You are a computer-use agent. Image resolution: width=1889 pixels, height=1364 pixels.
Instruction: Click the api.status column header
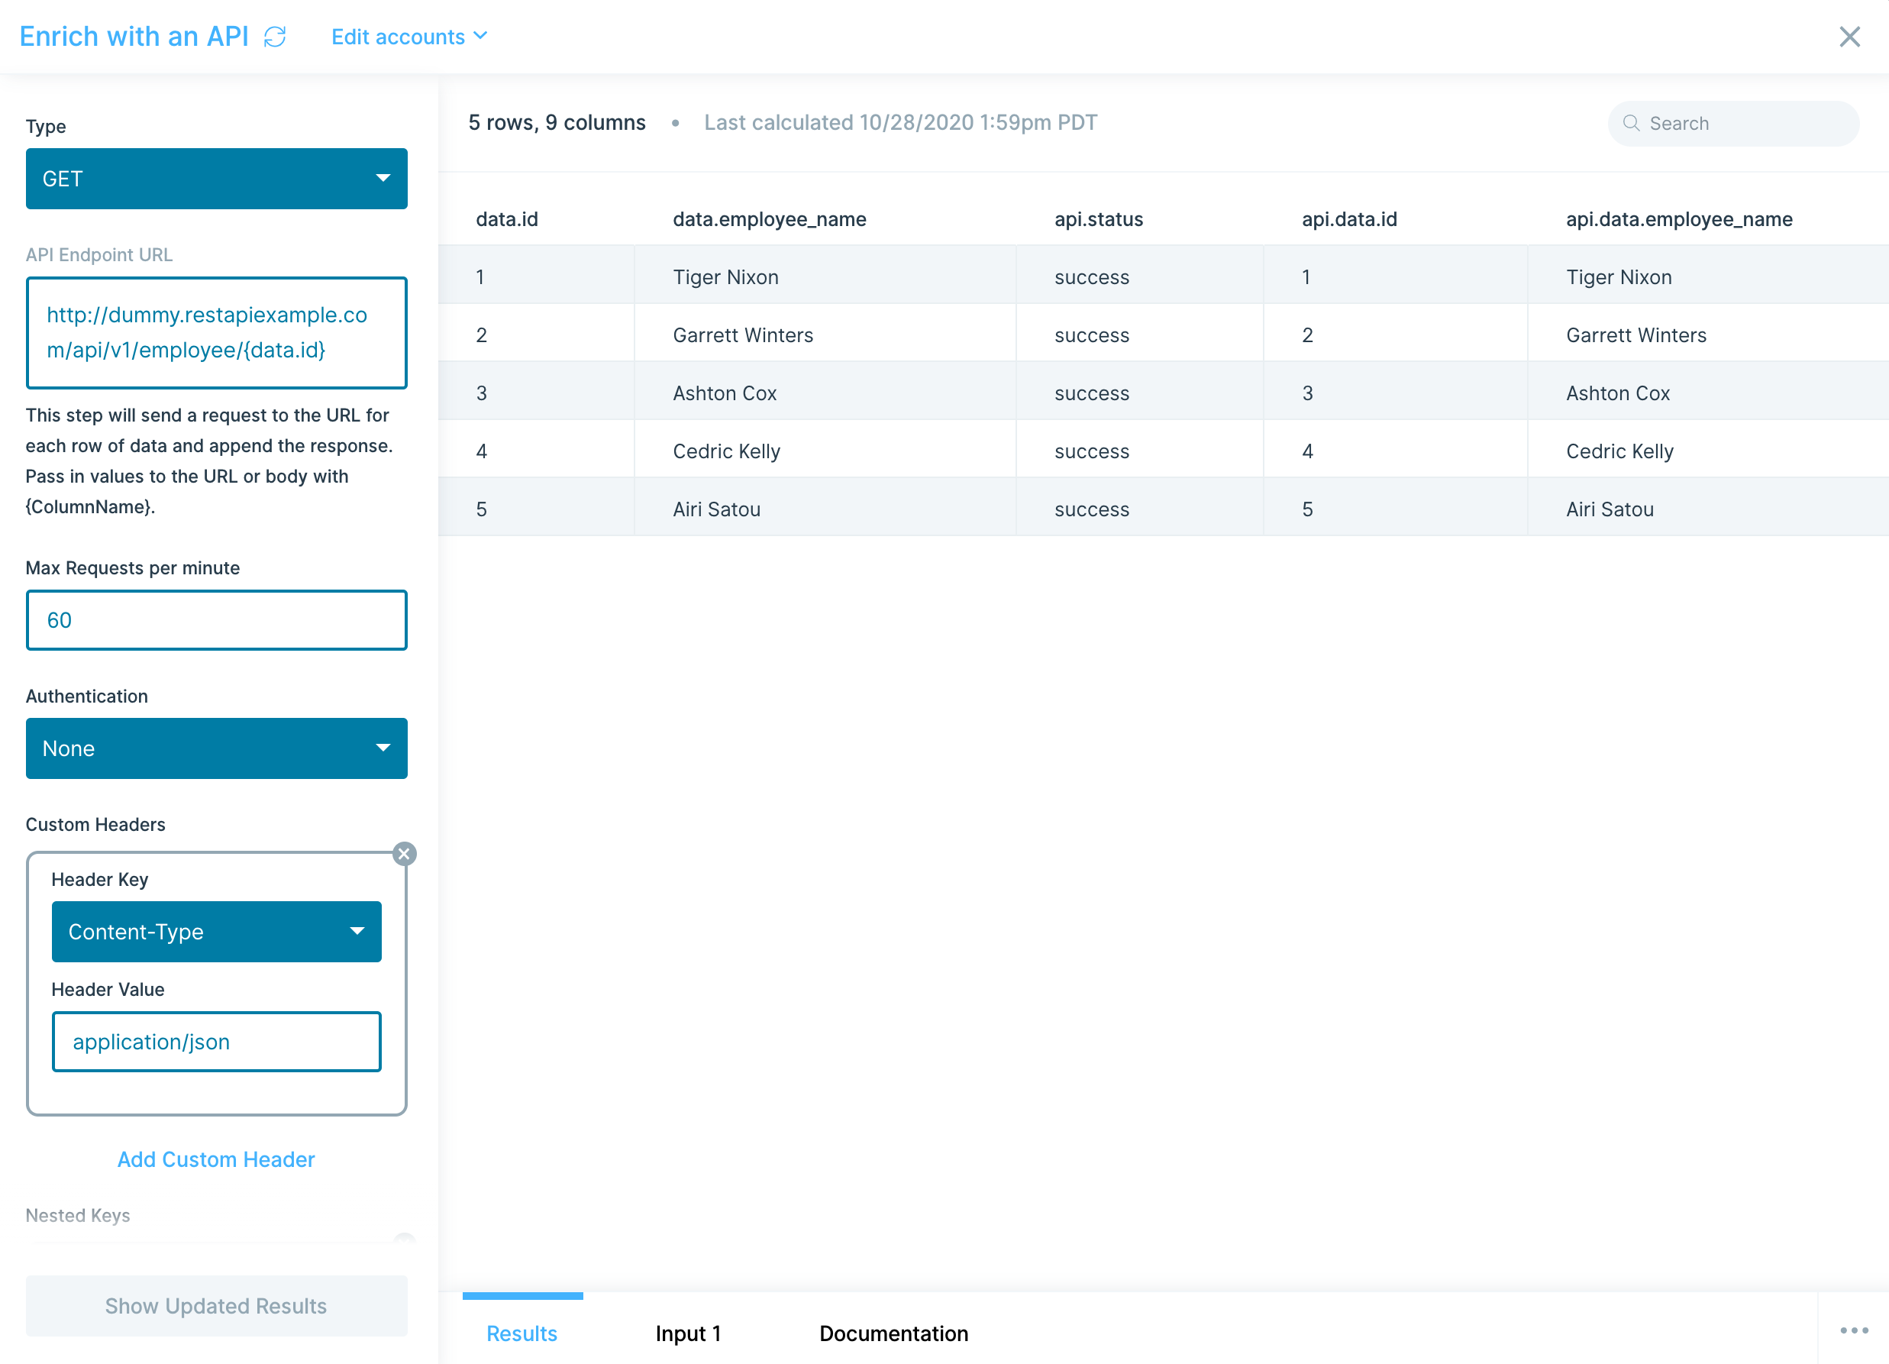(1099, 219)
